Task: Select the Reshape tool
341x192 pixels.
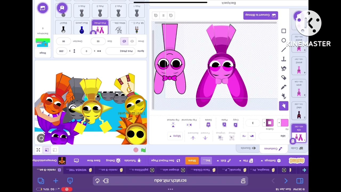Action: pos(284,96)
